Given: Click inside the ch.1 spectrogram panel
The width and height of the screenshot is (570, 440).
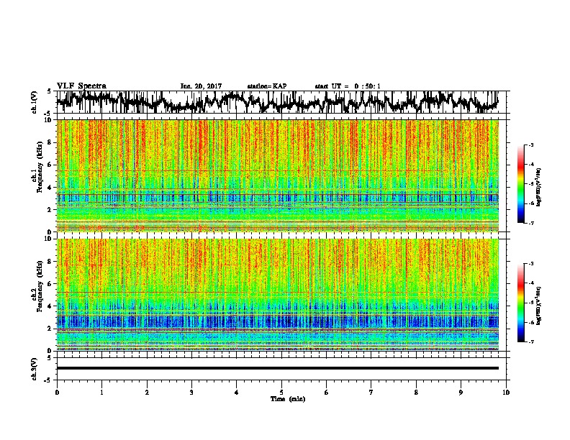Looking at the screenshot, I should (x=278, y=175).
